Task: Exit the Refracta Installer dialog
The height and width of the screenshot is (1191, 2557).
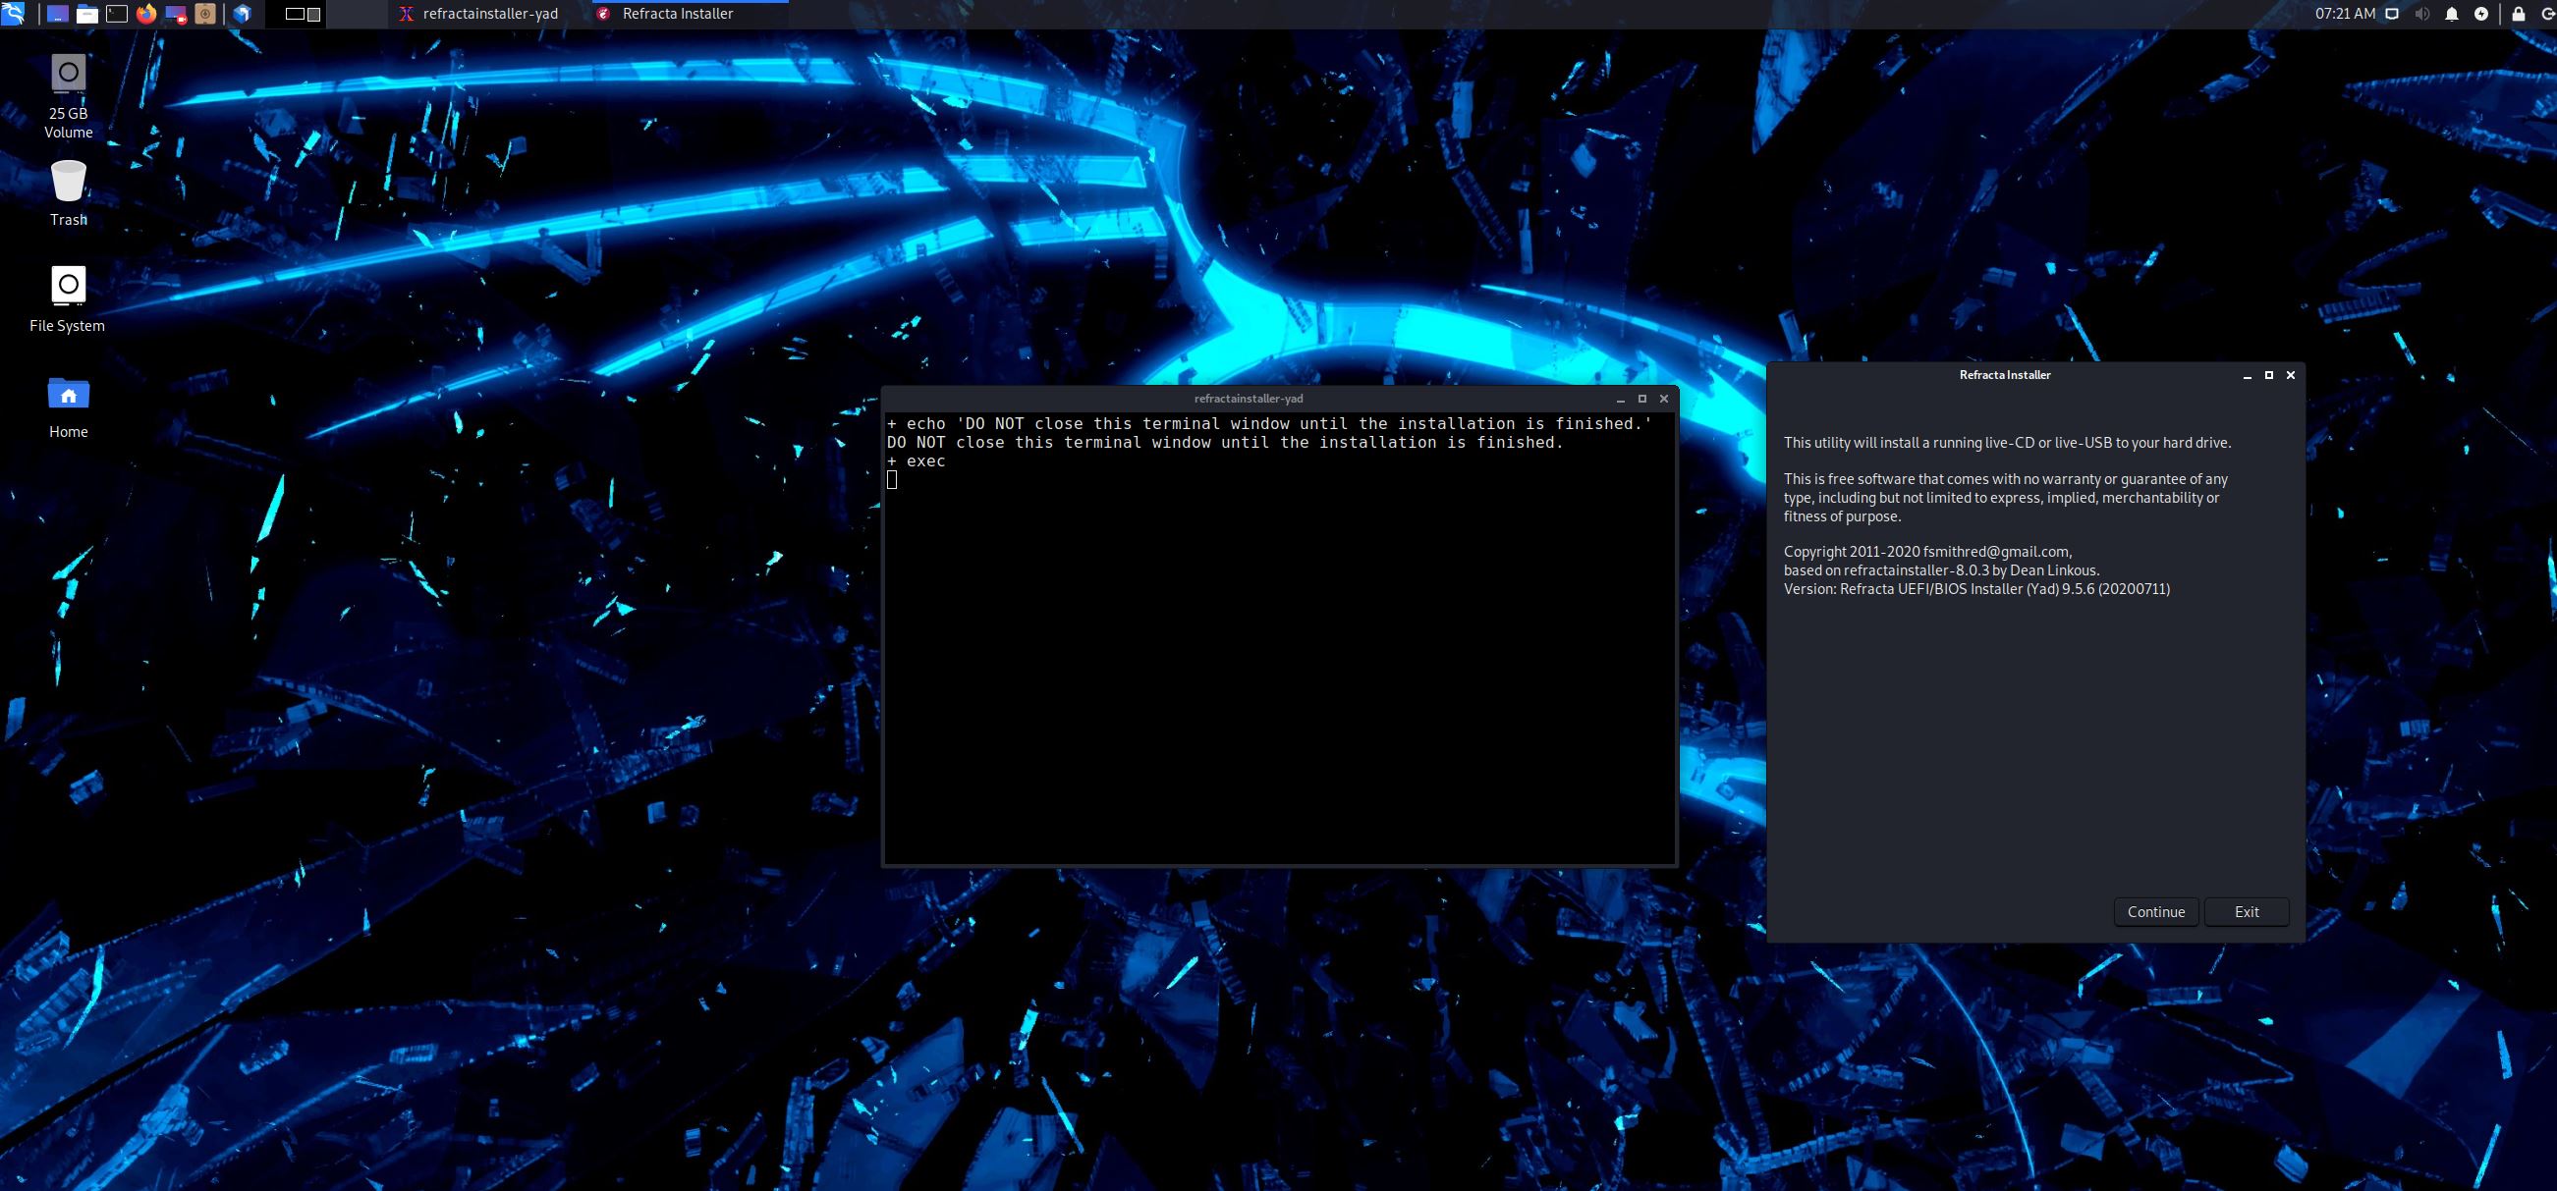Action: point(2247,911)
